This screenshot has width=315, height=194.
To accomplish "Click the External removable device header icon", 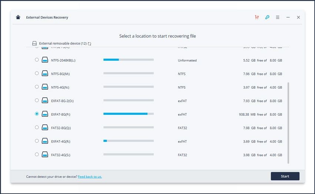I will [x=34, y=43].
